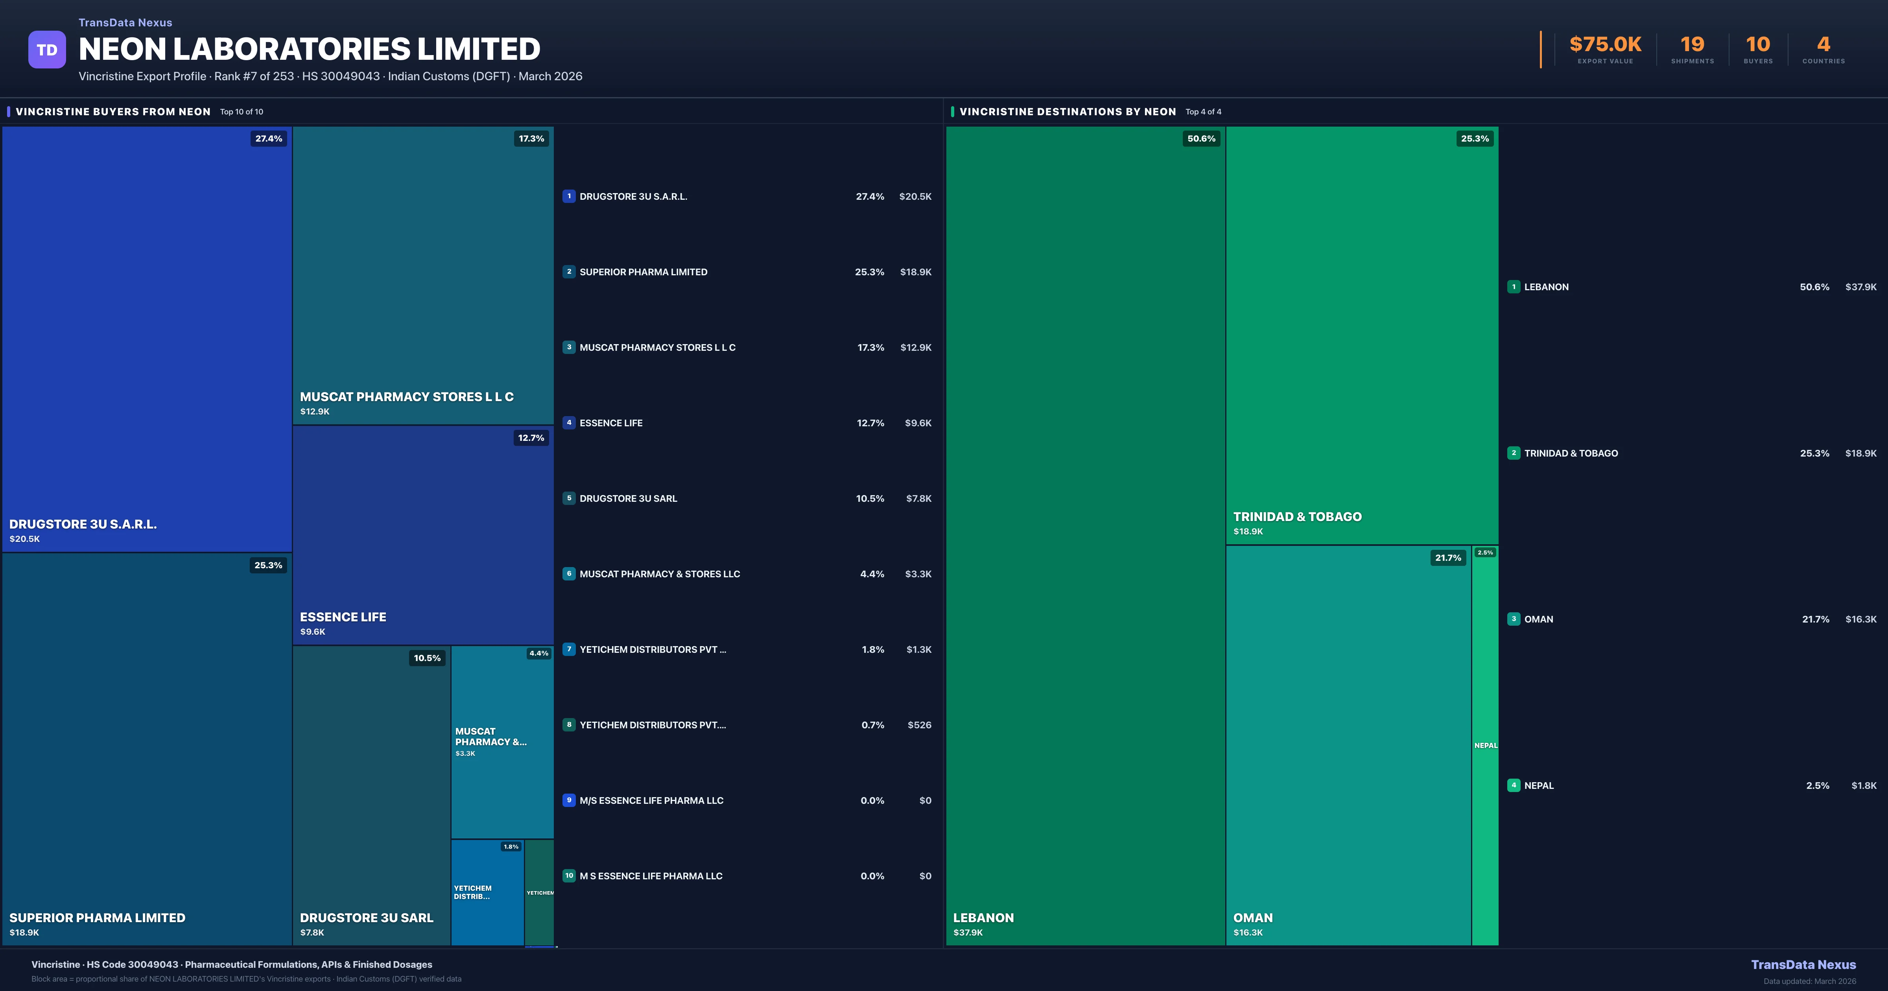Expand the Top 4 of 4 label
Screen dimensions: 1888x991
(x=1204, y=111)
